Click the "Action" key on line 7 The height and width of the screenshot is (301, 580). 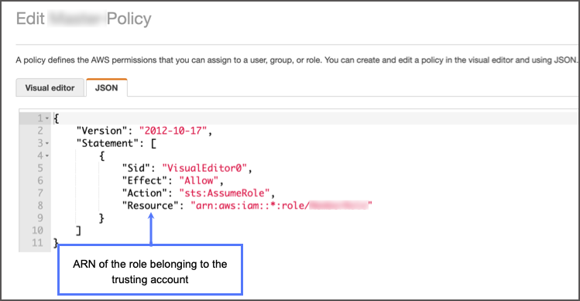145,193
